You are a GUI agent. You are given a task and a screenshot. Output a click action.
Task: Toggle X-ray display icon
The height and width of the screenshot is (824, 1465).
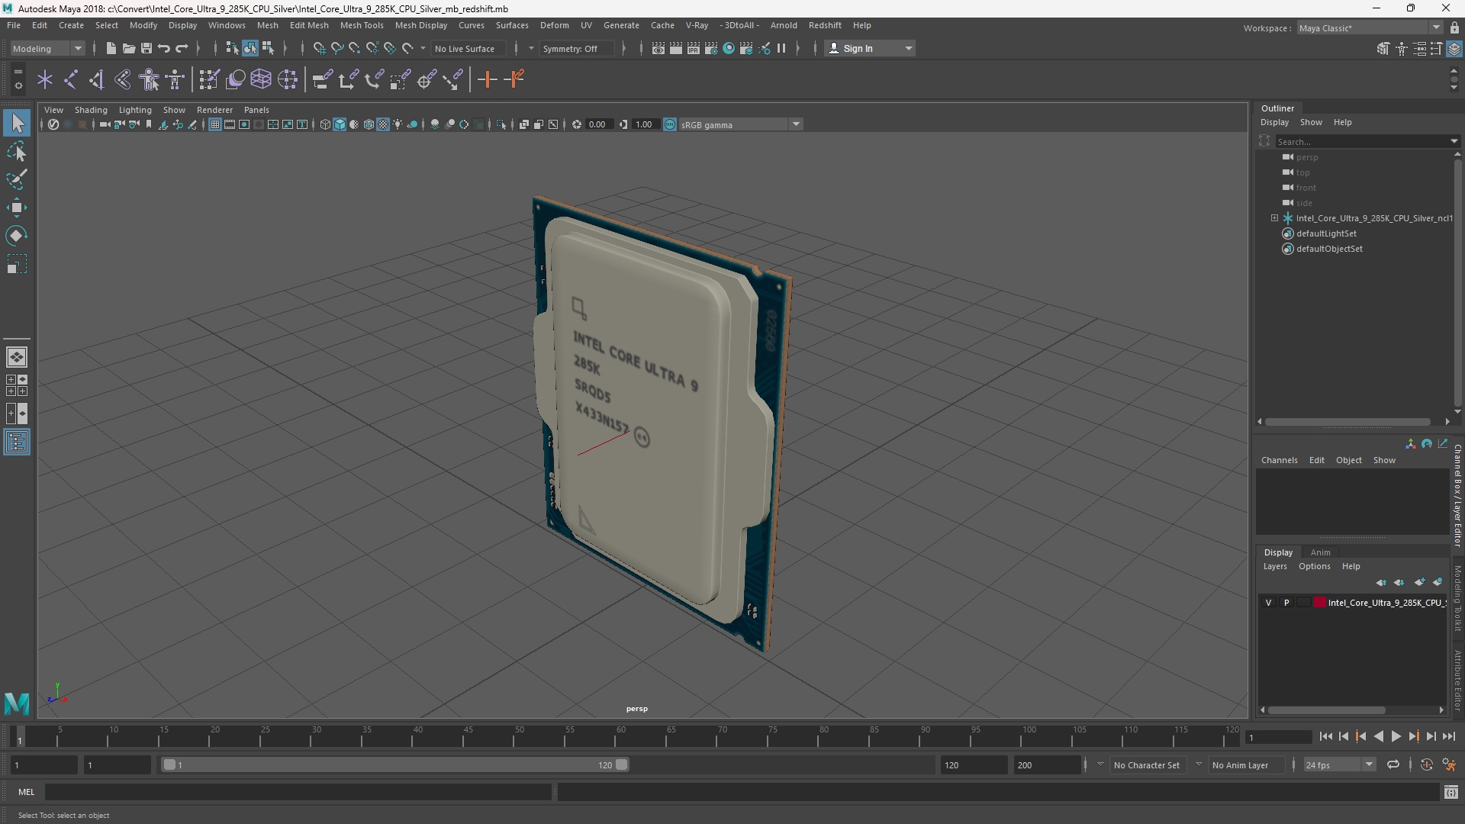pyautogui.click(x=524, y=124)
